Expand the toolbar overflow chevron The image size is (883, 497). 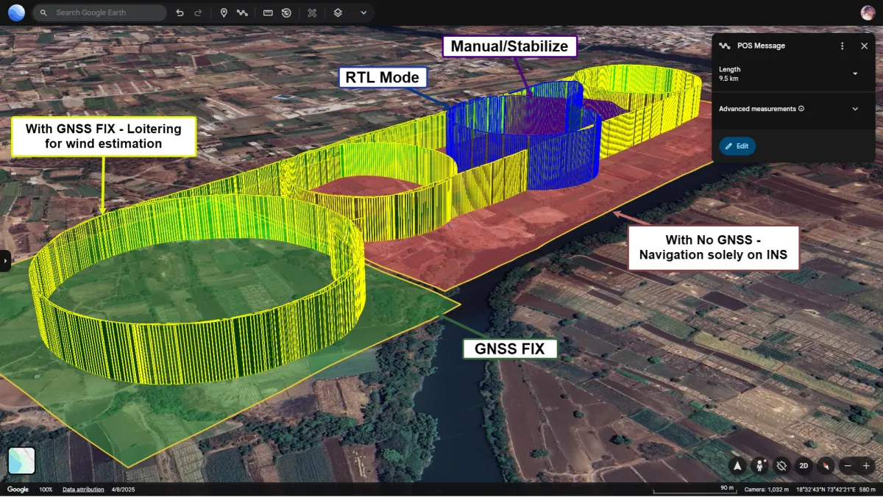364,12
